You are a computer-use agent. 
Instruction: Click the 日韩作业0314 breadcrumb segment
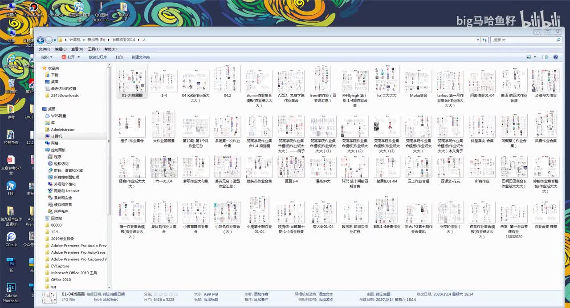(x=123, y=40)
